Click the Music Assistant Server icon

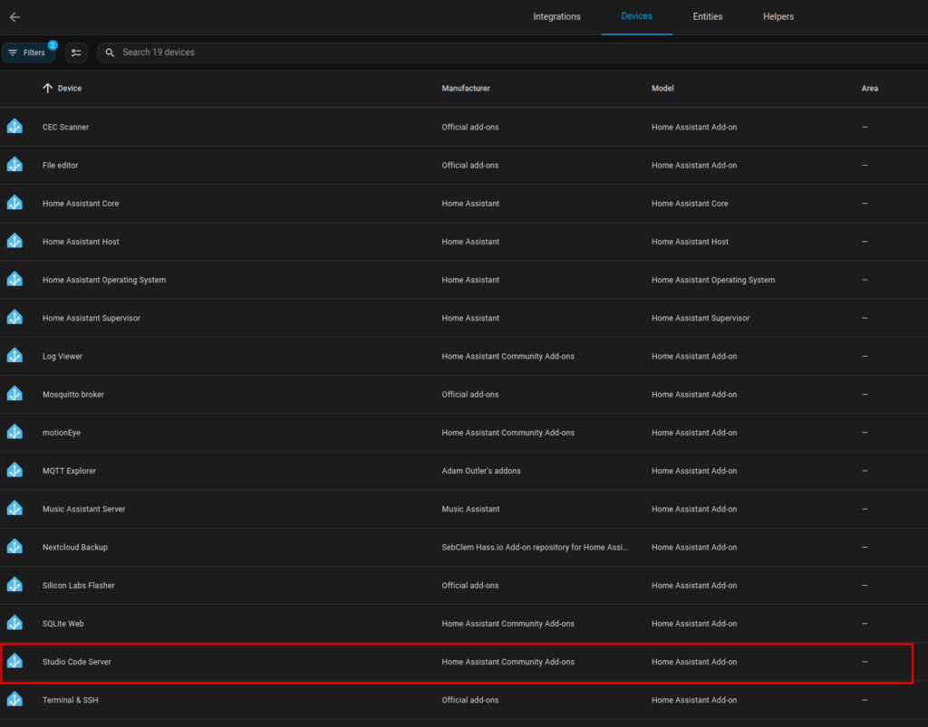tap(14, 509)
